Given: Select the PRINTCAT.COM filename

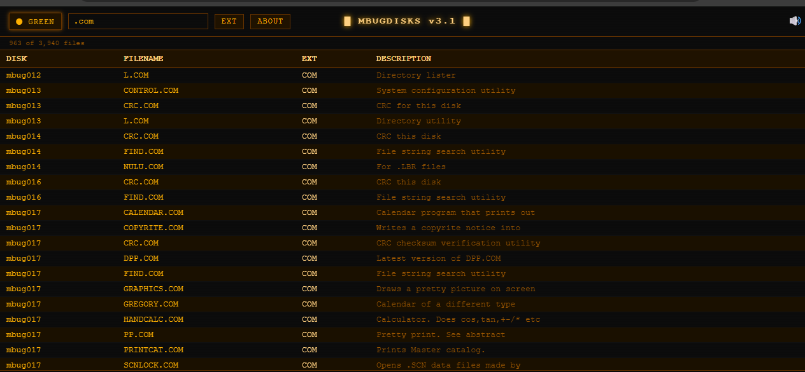Looking at the screenshot, I should pyautogui.click(x=153, y=350).
